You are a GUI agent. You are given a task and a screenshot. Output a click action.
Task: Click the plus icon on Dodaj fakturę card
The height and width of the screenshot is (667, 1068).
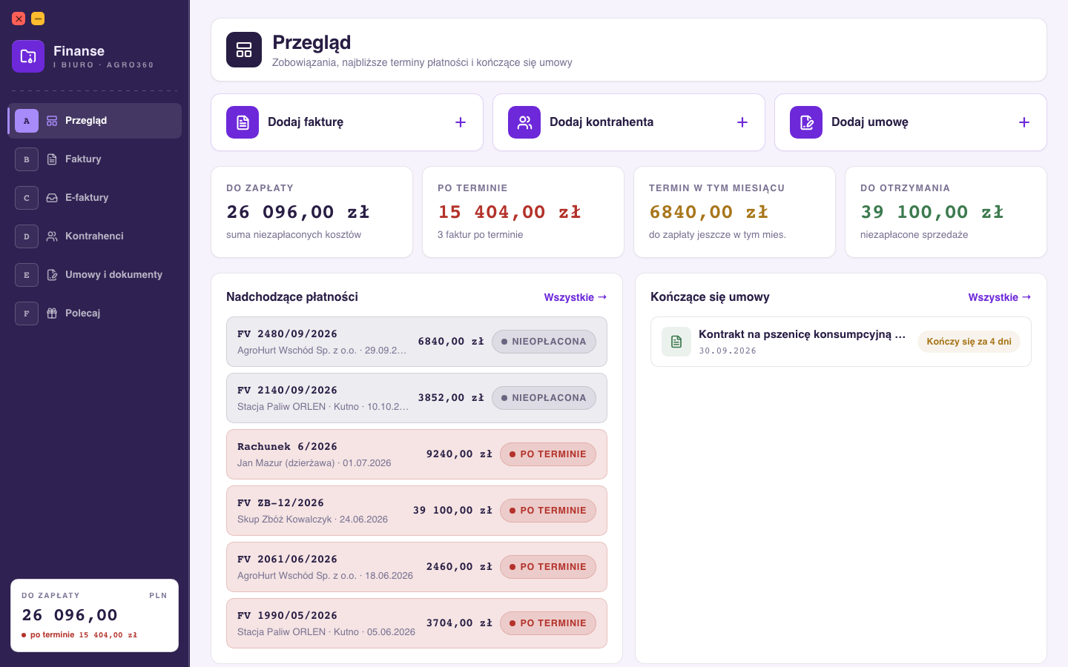coord(461,122)
